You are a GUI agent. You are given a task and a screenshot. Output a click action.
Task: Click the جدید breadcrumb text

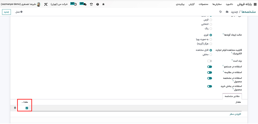click(x=235, y=12)
